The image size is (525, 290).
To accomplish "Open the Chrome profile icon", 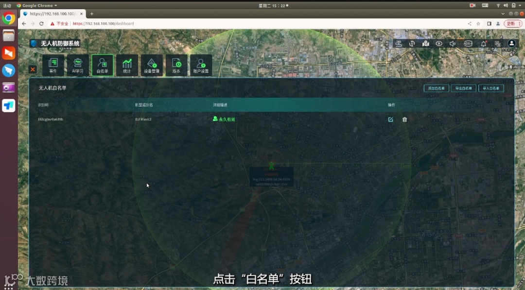I will pyautogui.click(x=498, y=23).
